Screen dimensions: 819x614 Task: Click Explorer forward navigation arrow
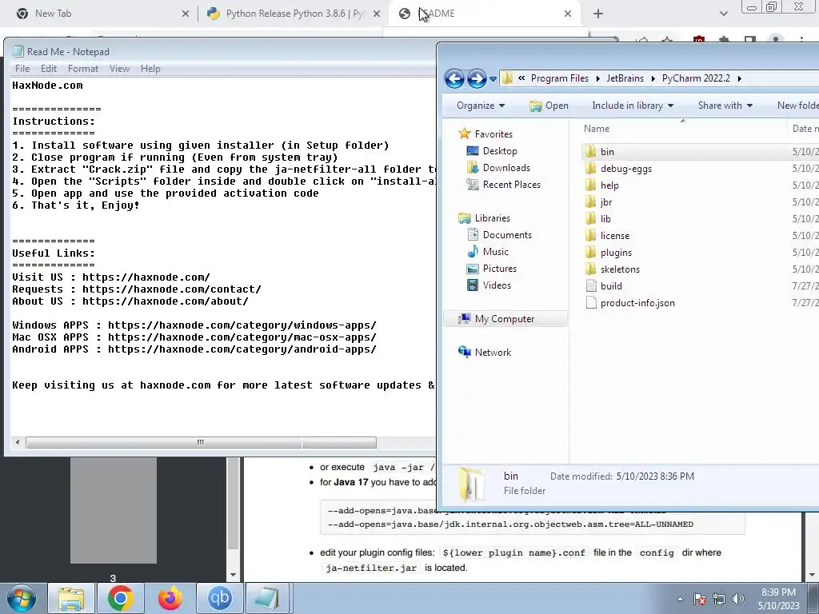477,79
